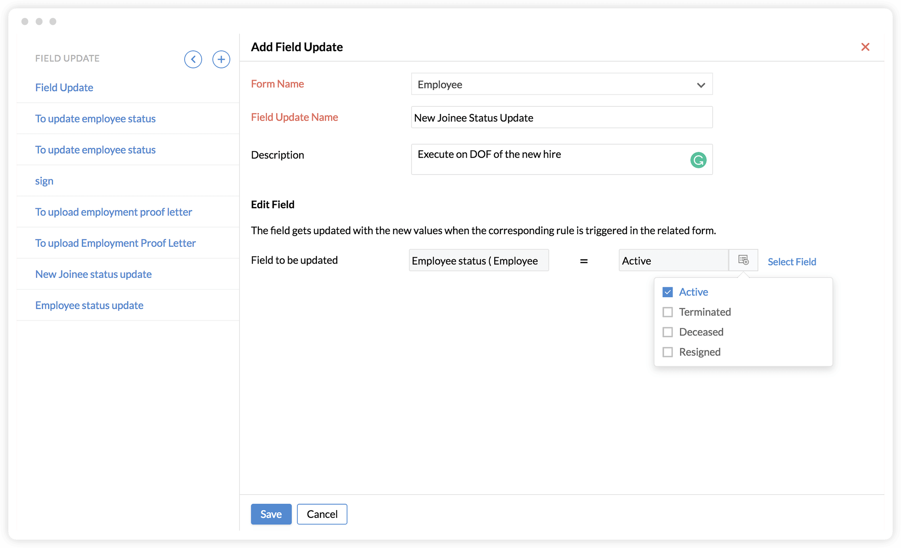Tick the Deceased checkbox
Viewport: 901px width, 548px height.
667,332
